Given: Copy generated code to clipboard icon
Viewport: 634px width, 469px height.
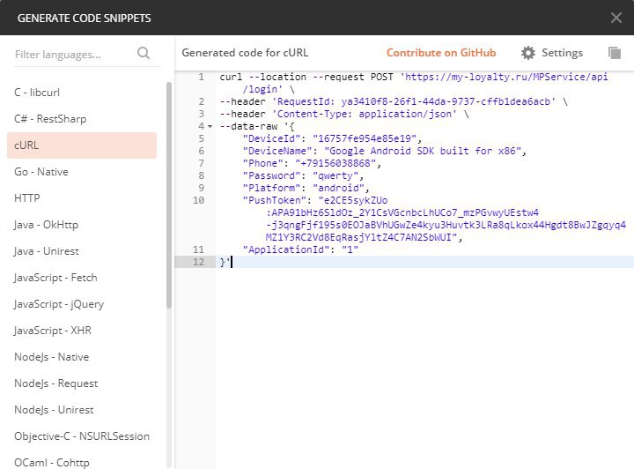Looking at the screenshot, I should pos(615,53).
